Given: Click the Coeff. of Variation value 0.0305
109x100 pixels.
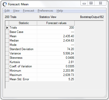Looking at the screenshot, I should pos(70,66).
